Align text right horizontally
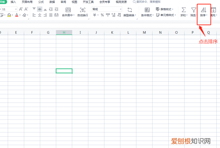Screen dimensions: 220x148 pyautogui.click(x=45, y=15)
